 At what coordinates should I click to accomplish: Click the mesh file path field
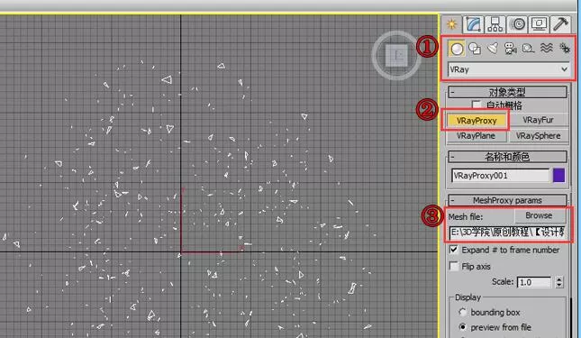tap(507, 233)
